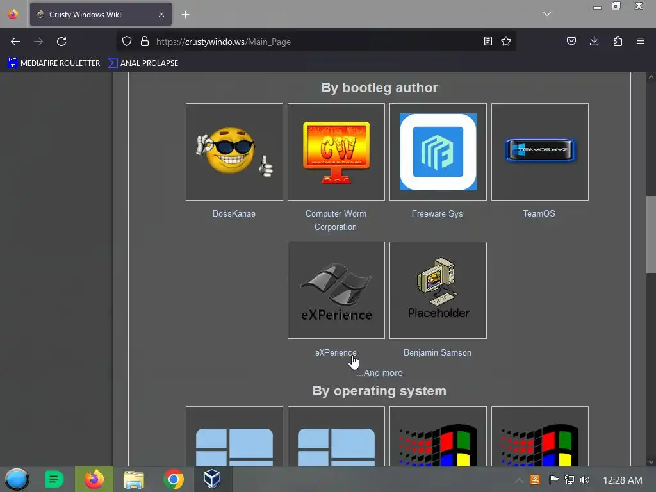This screenshot has width=656, height=492.
Task: Open network status tray icon
Action: click(570, 480)
